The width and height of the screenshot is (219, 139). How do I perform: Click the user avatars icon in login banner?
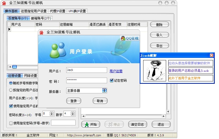click(x=58, y=50)
